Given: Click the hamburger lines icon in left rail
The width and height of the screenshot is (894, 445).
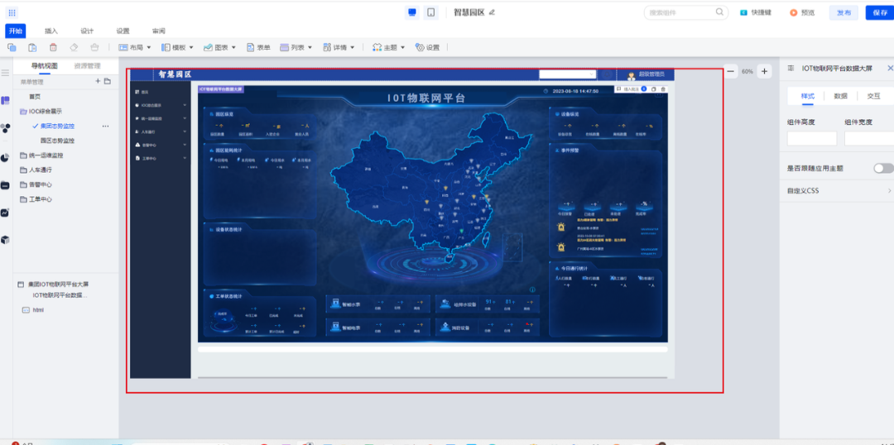Looking at the screenshot, I should coord(5,72).
